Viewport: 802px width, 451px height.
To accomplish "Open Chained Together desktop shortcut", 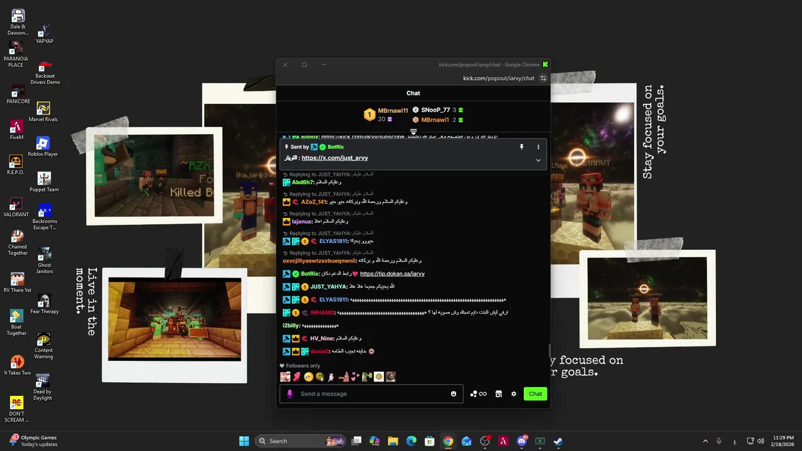I will point(18,242).
